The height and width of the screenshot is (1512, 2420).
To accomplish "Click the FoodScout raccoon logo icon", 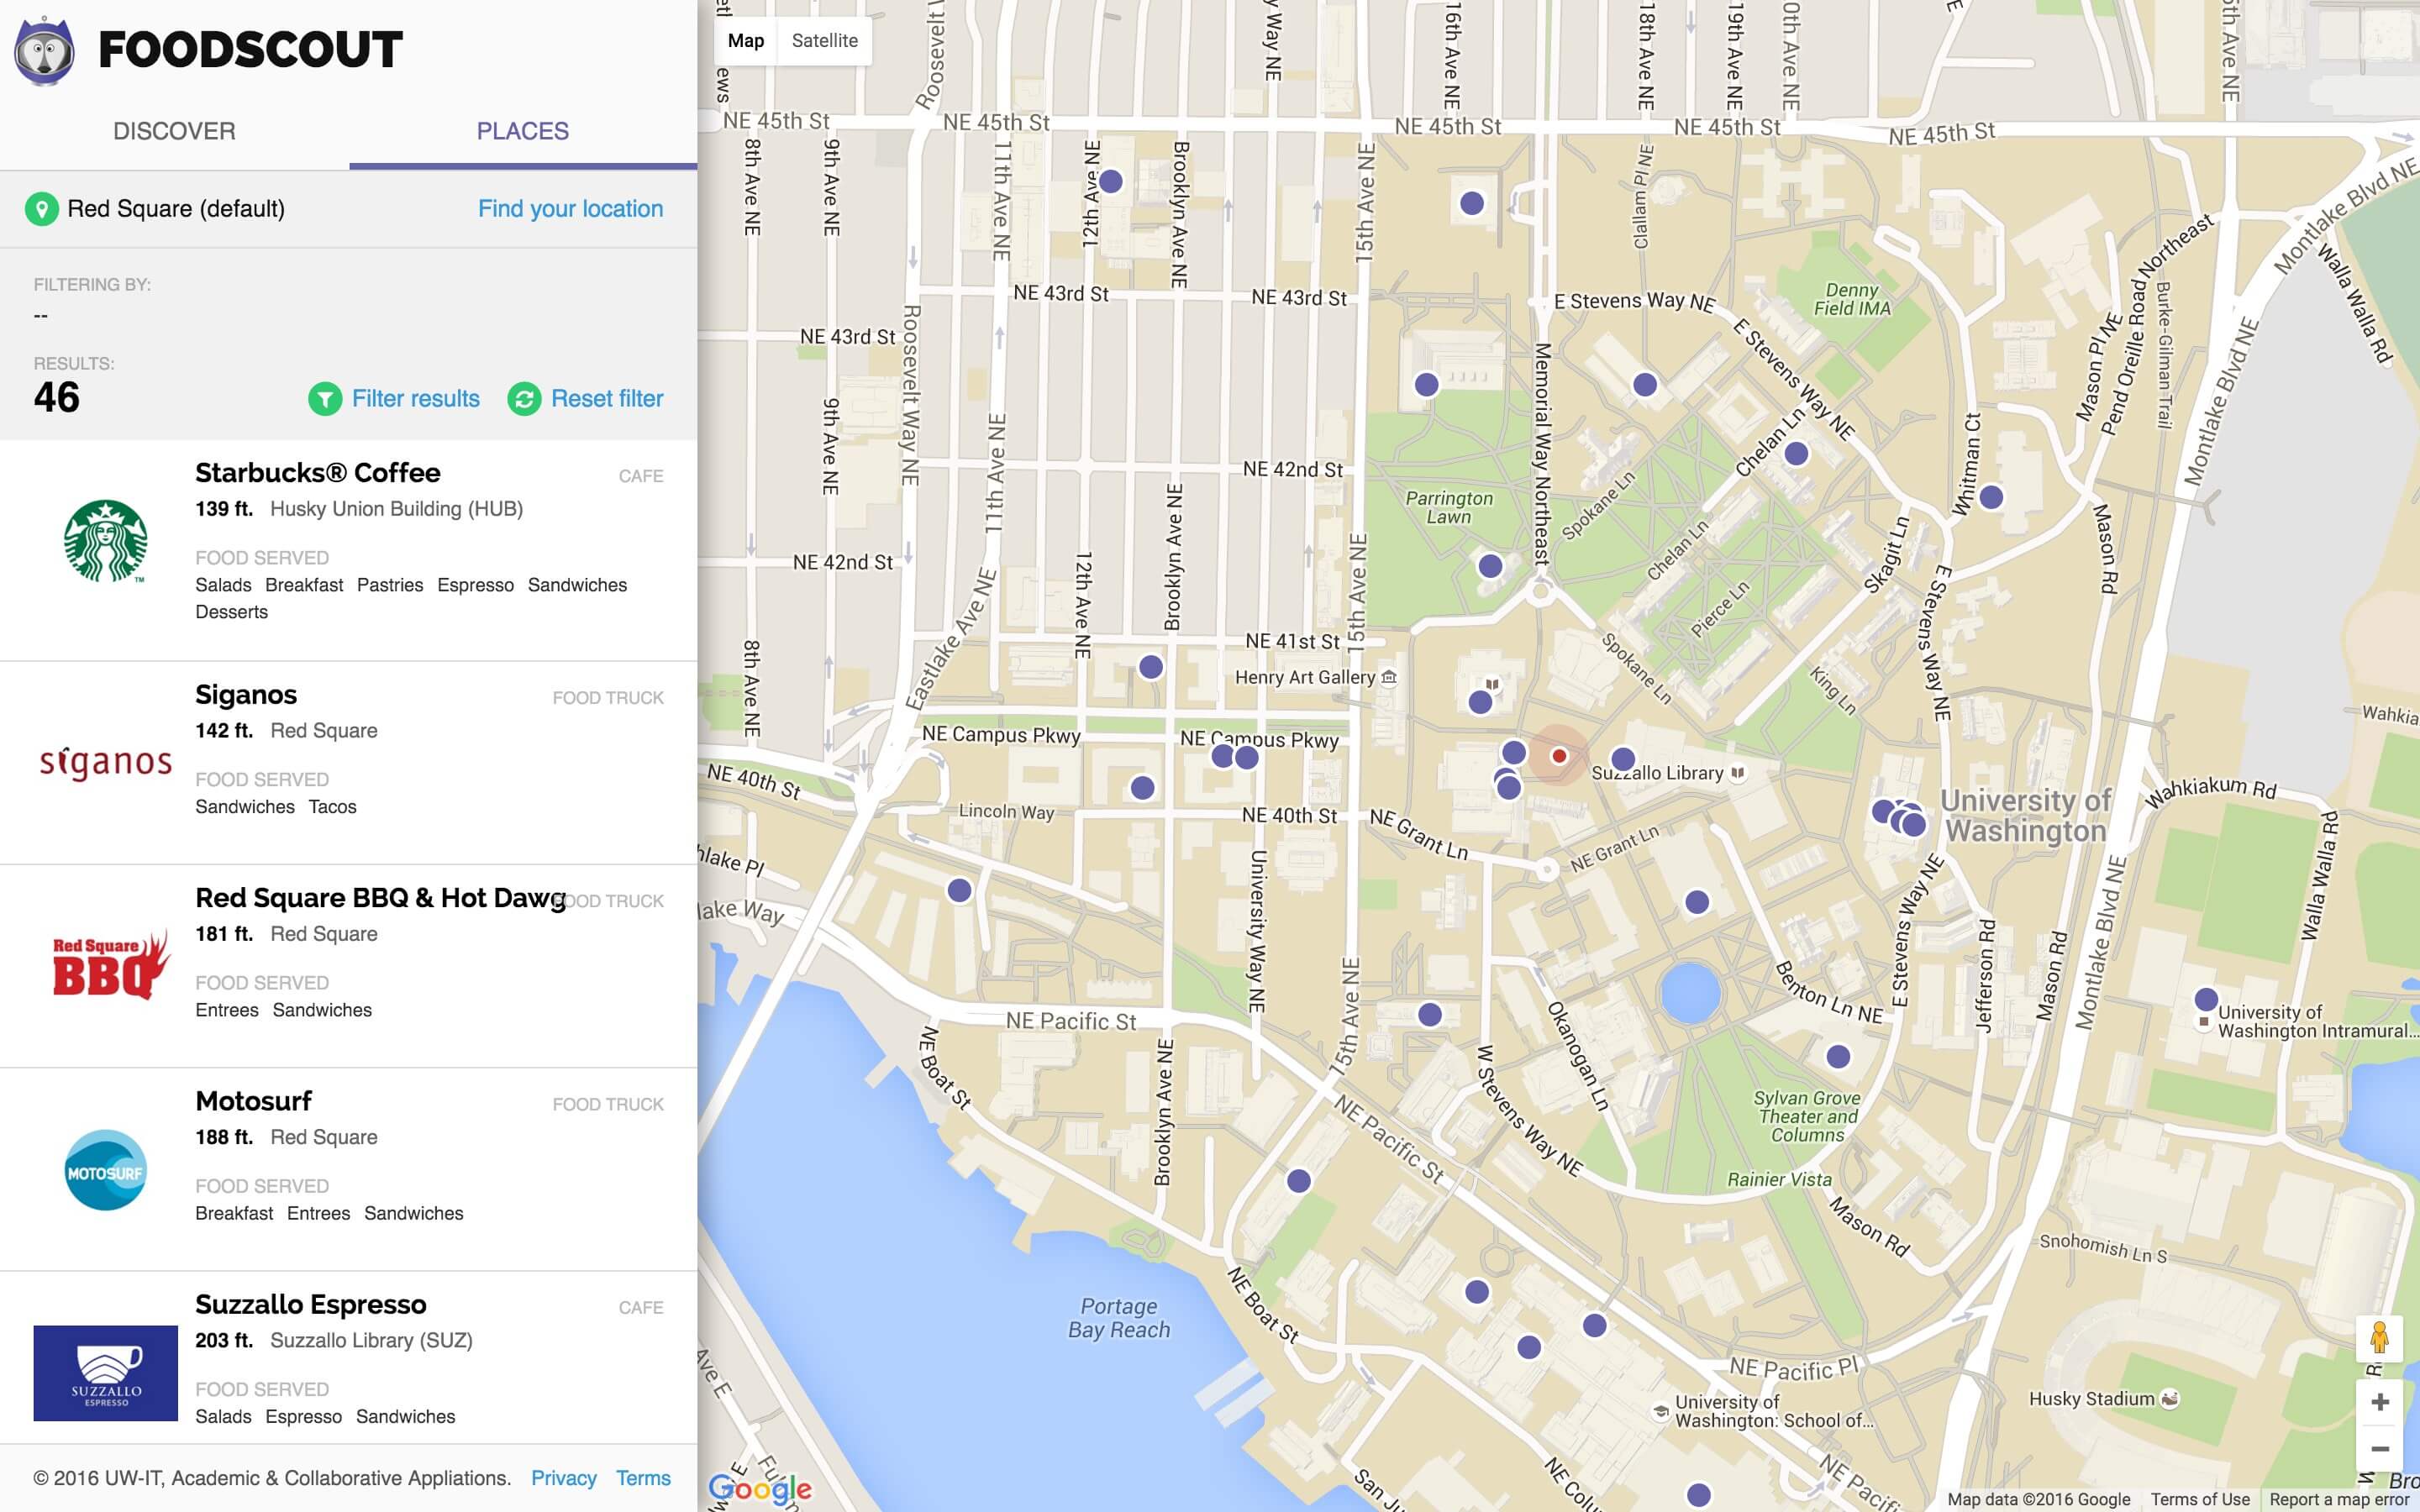I will coord(44,52).
